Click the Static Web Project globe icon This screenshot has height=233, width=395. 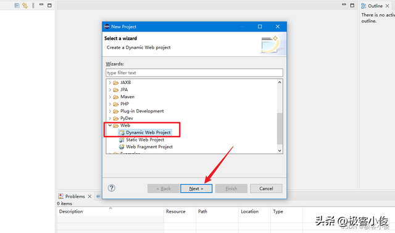(x=122, y=140)
